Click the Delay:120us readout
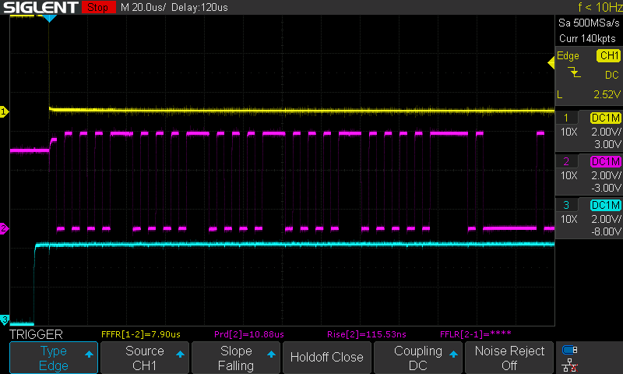Screen dimensions: 623x374 click(x=199, y=7)
